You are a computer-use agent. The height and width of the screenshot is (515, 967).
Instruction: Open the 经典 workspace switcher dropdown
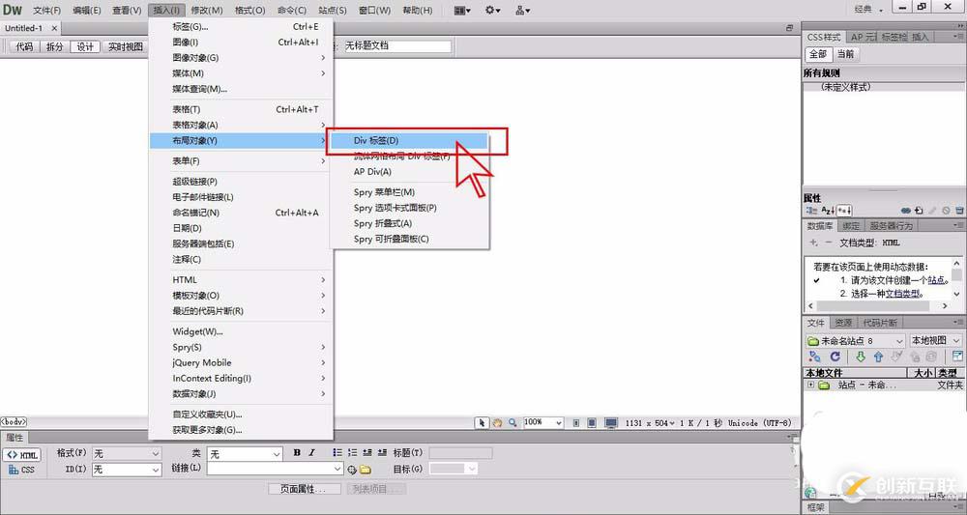868,10
